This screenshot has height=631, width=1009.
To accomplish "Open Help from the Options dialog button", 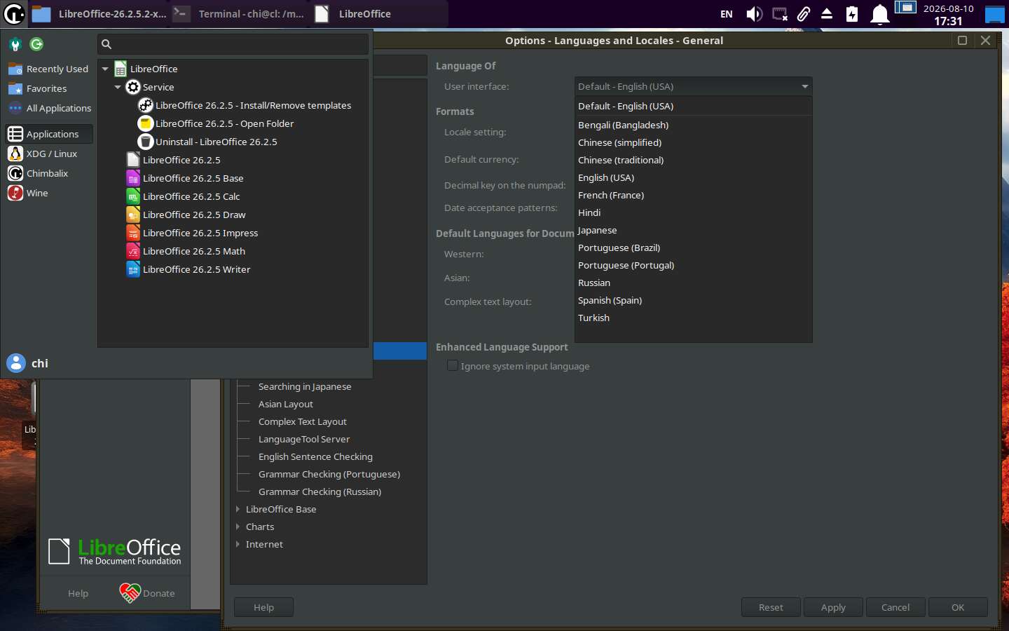I will point(263,607).
